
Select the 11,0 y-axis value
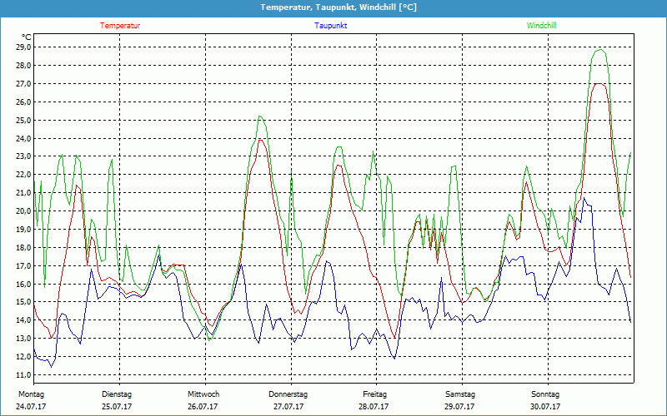tap(23, 375)
